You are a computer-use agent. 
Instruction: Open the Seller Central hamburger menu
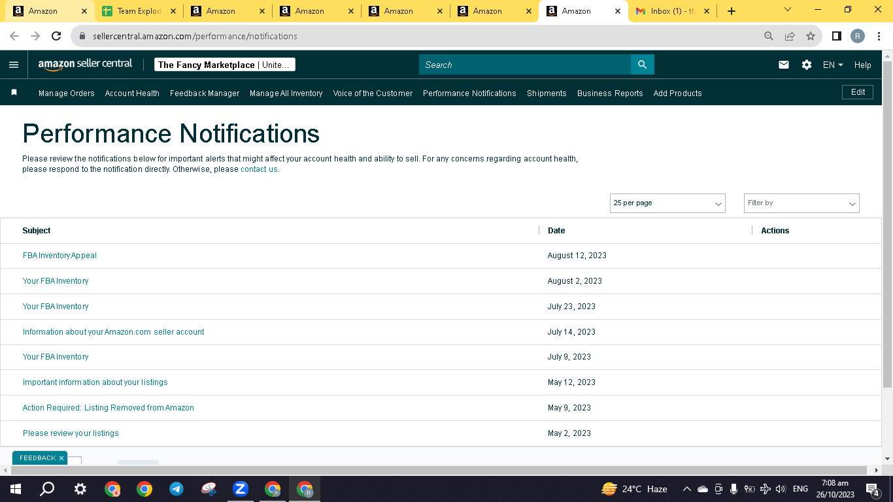(14, 65)
